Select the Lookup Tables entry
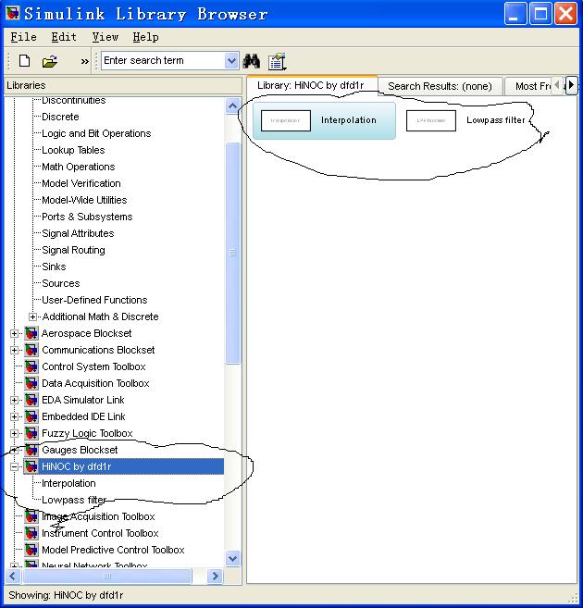 pos(73,150)
